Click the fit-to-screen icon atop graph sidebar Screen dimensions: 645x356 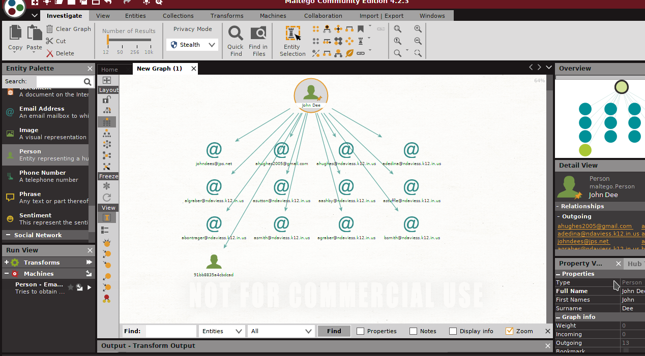click(107, 80)
